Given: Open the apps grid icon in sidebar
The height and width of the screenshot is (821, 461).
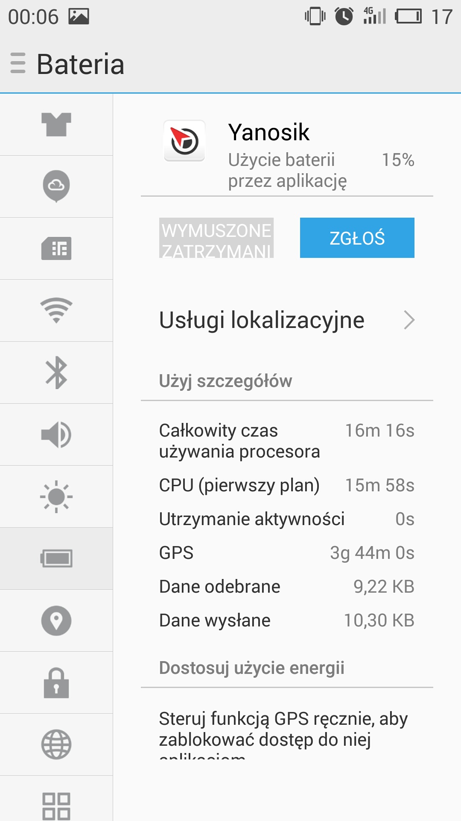Looking at the screenshot, I should pos(56,806).
